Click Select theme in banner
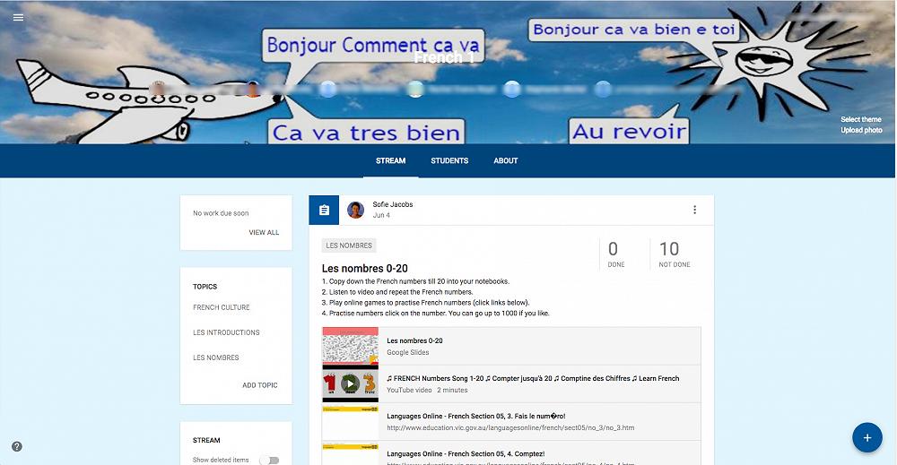 pyautogui.click(x=860, y=119)
